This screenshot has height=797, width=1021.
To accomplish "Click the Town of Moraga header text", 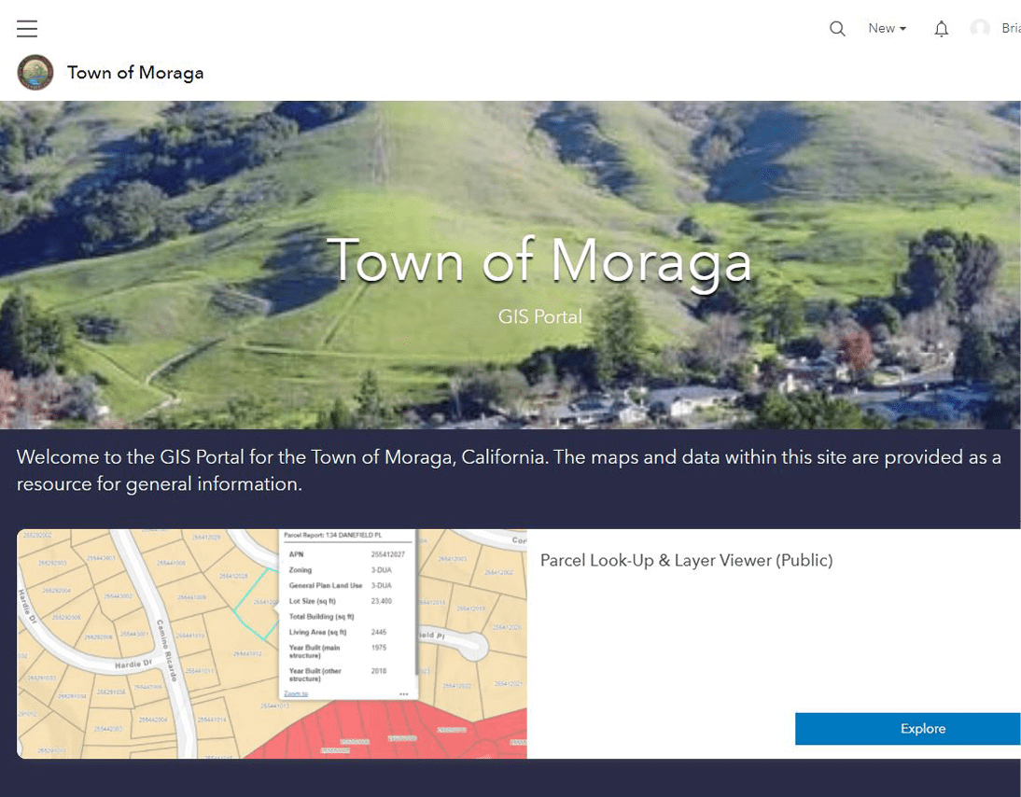I will click(134, 72).
